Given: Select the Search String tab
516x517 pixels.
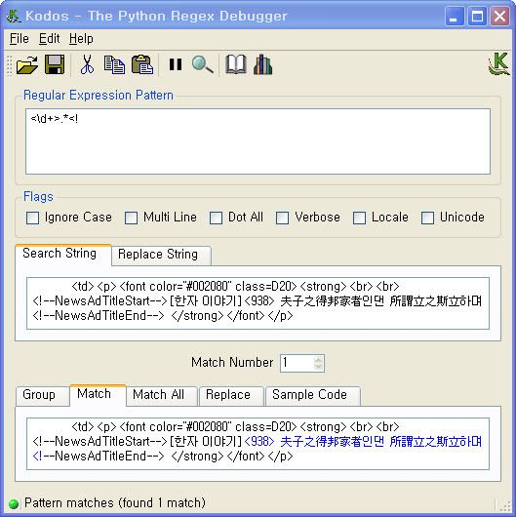Looking at the screenshot, I should [x=63, y=254].
